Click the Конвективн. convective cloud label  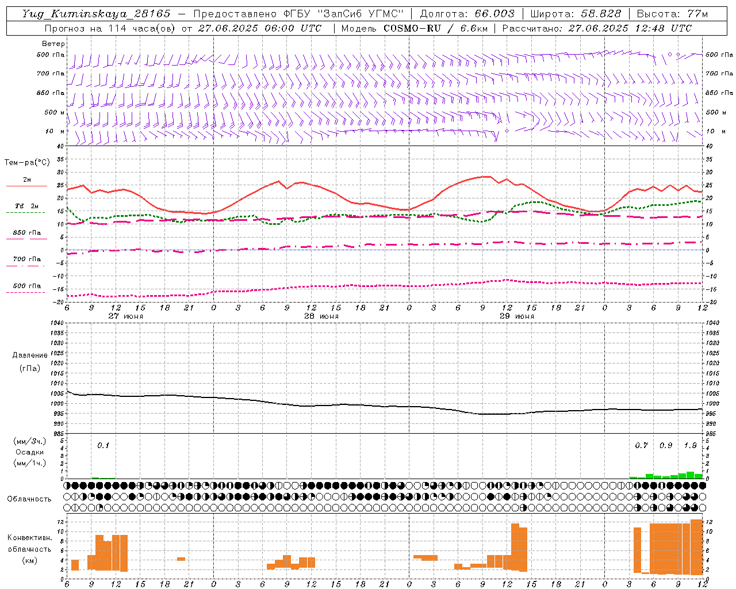point(30,538)
